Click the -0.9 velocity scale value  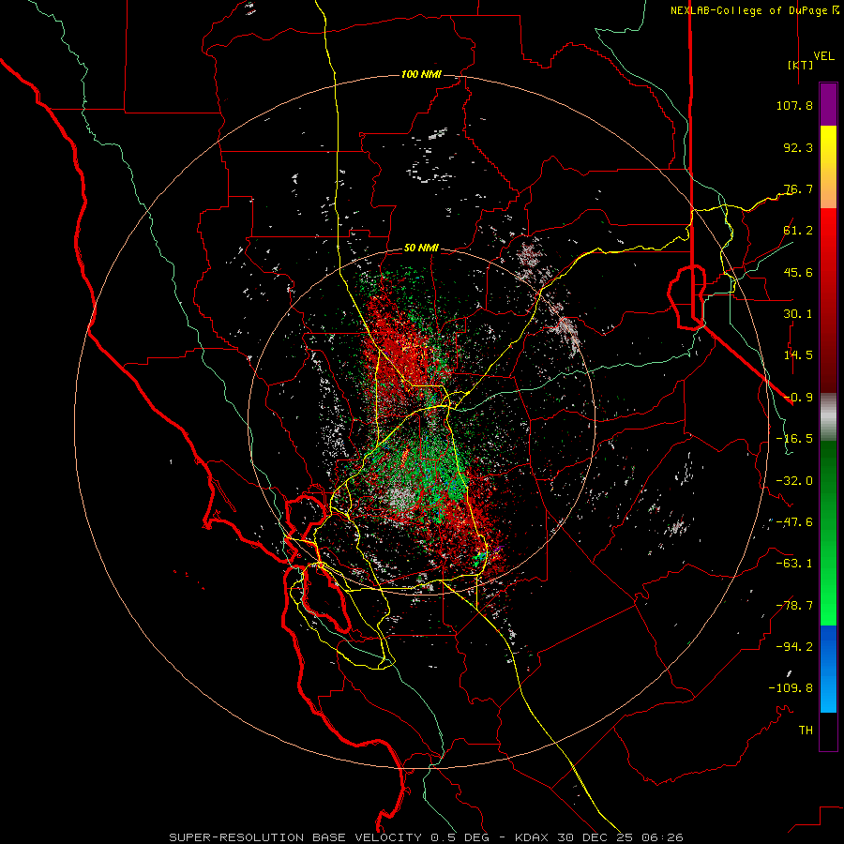pos(798,398)
